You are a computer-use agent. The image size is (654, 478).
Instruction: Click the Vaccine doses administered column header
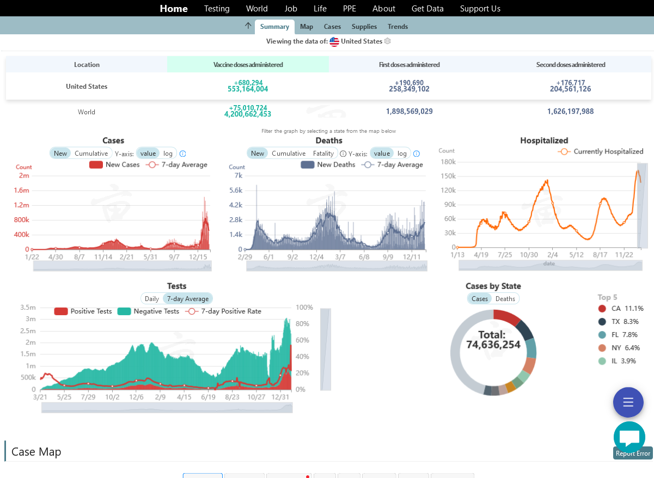coord(248,65)
